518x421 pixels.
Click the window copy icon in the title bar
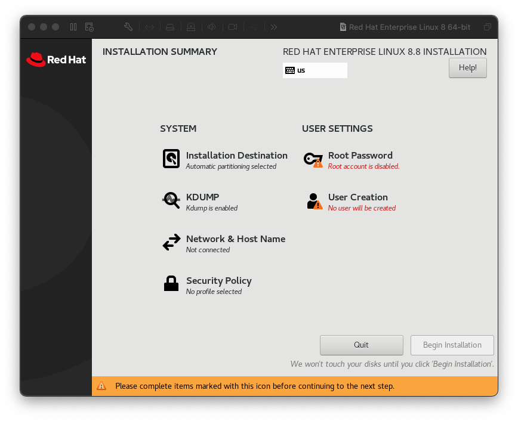pos(488,27)
